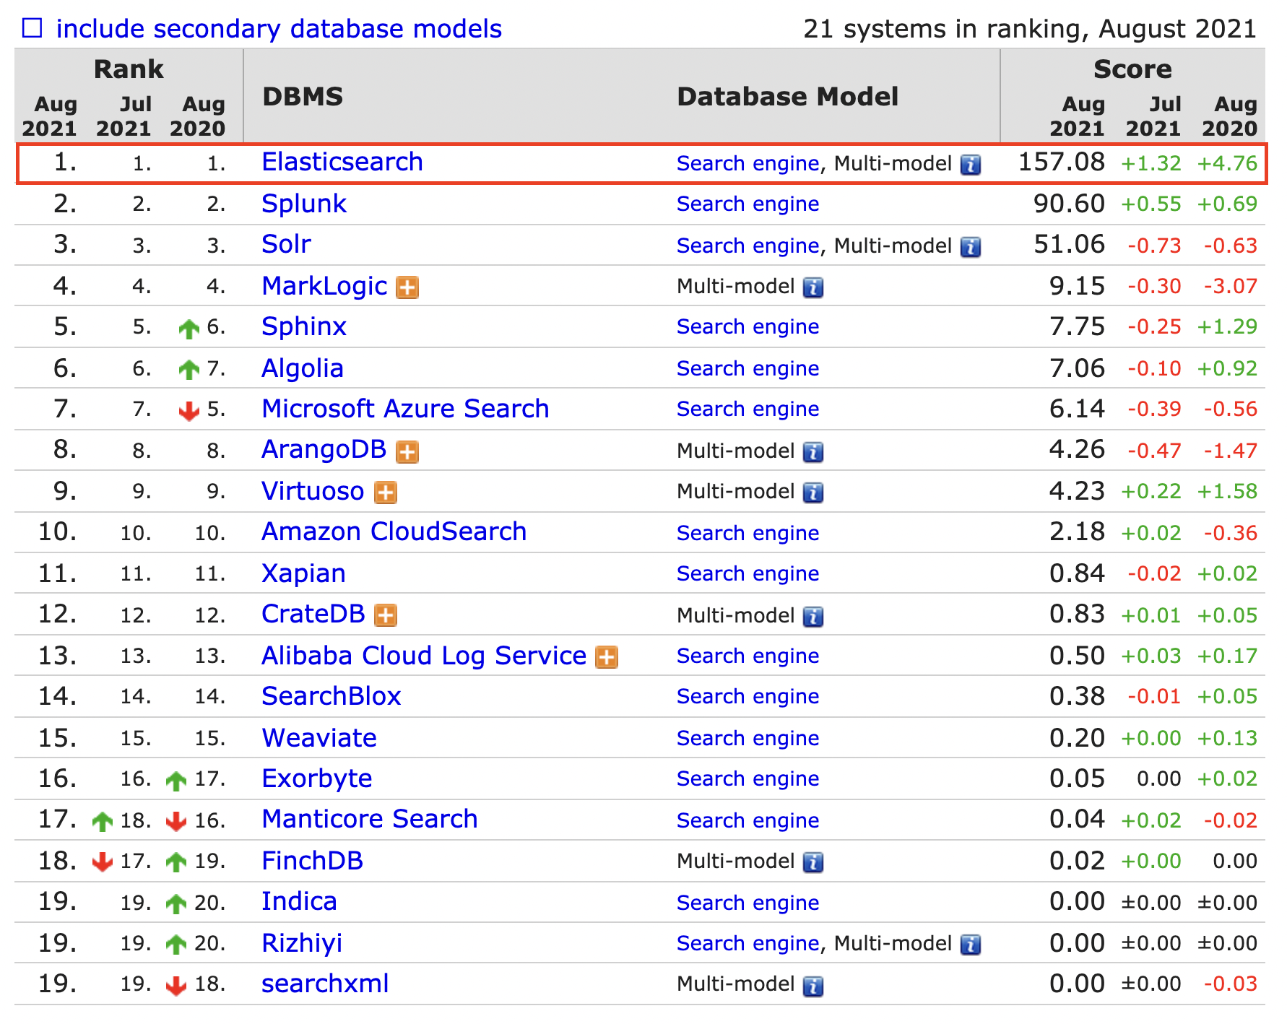Click red down arrow before 17 in FinchDB row

(103, 862)
